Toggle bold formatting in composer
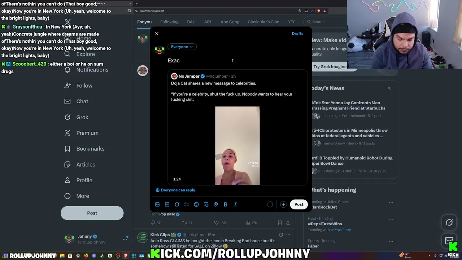This screenshot has width=462, height=260. 226,204
